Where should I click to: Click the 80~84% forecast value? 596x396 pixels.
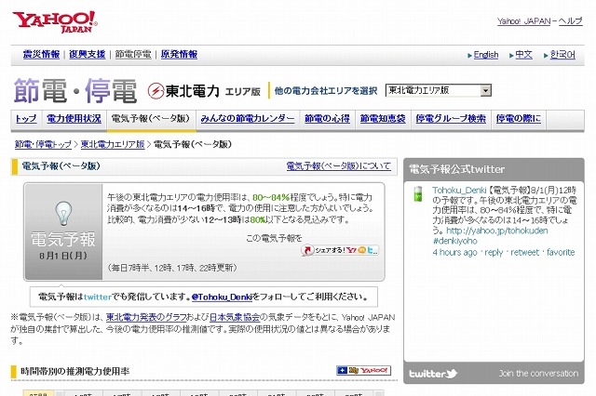(x=271, y=197)
